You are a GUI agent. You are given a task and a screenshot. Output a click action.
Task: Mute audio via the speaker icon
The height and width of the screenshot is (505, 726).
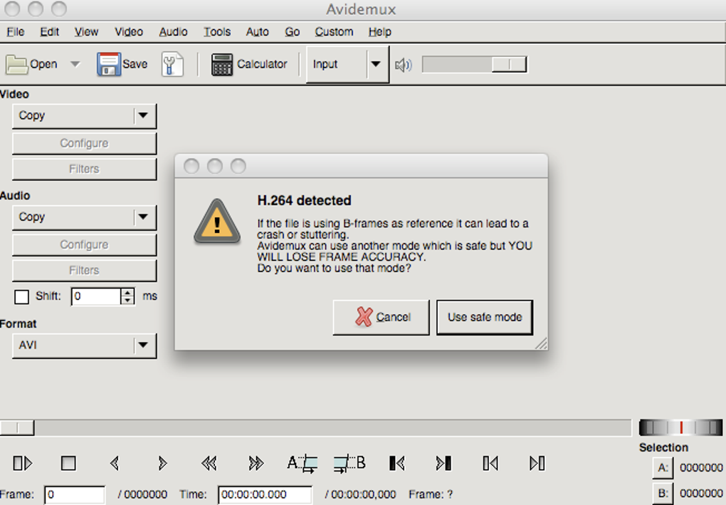404,65
